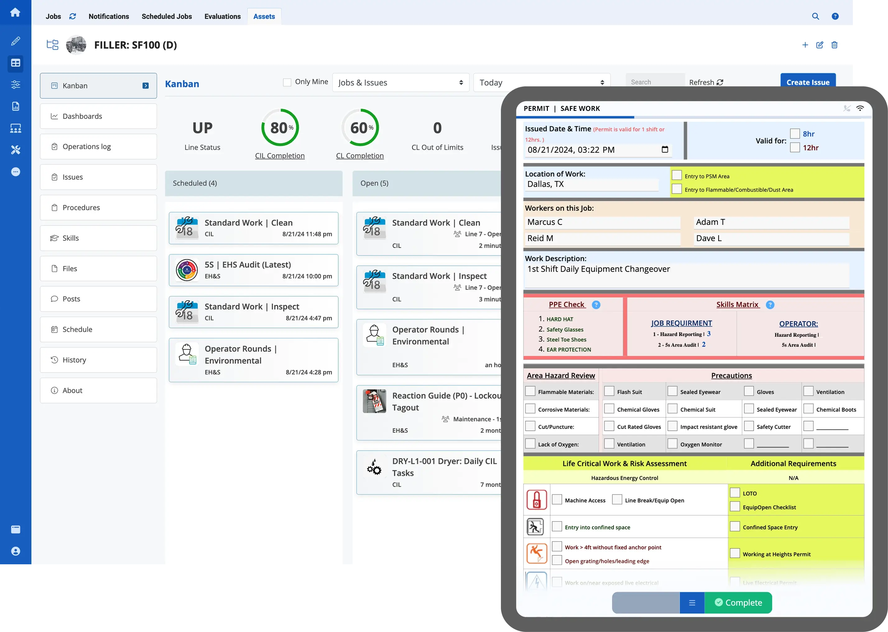Delete asset with trash icon
This screenshot has height=632, width=888.
(834, 45)
